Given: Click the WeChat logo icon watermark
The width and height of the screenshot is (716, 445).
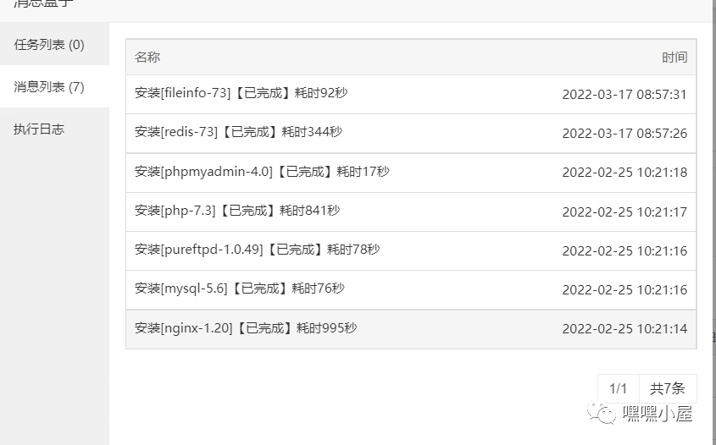Looking at the screenshot, I should (x=602, y=412).
